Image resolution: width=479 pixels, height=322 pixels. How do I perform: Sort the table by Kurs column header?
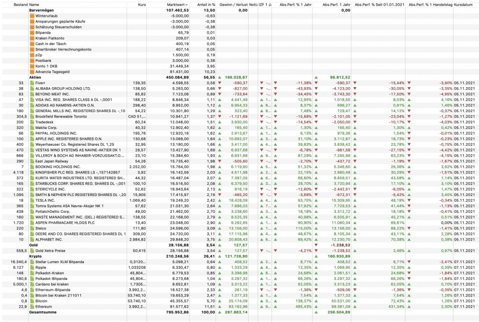142,5
